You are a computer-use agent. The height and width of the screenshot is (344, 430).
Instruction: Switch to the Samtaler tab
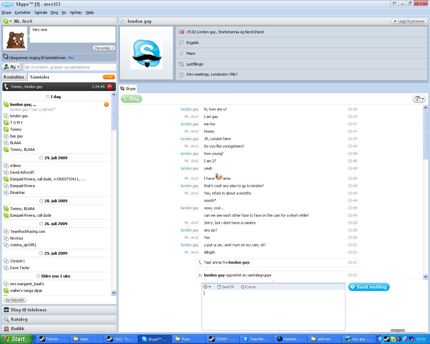coord(40,77)
